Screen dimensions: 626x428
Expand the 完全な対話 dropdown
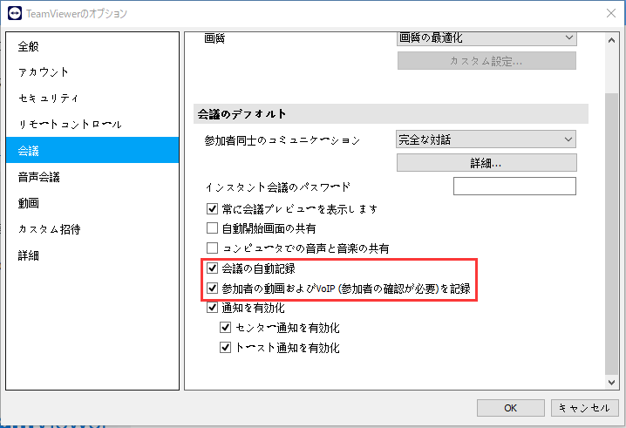(x=486, y=139)
